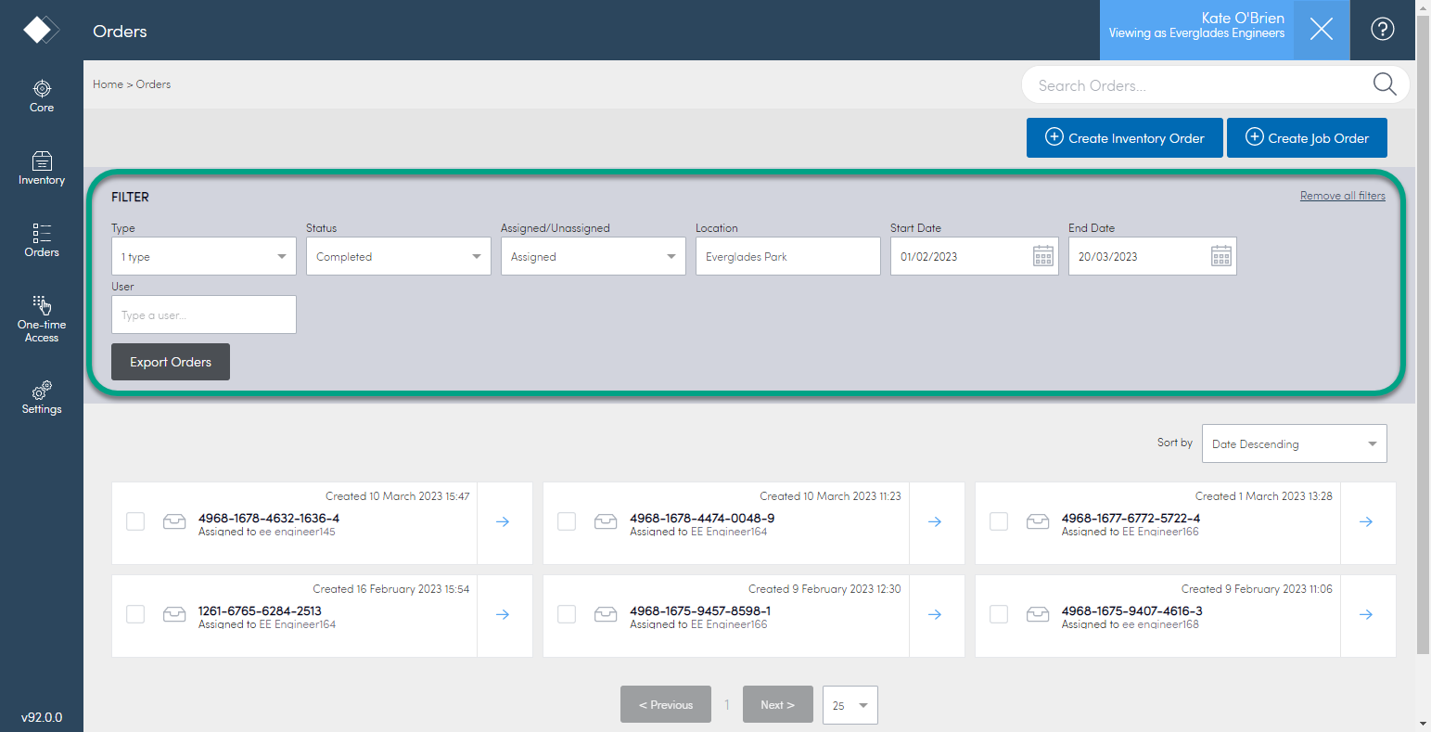Click Create Inventory Order button

pyautogui.click(x=1125, y=137)
